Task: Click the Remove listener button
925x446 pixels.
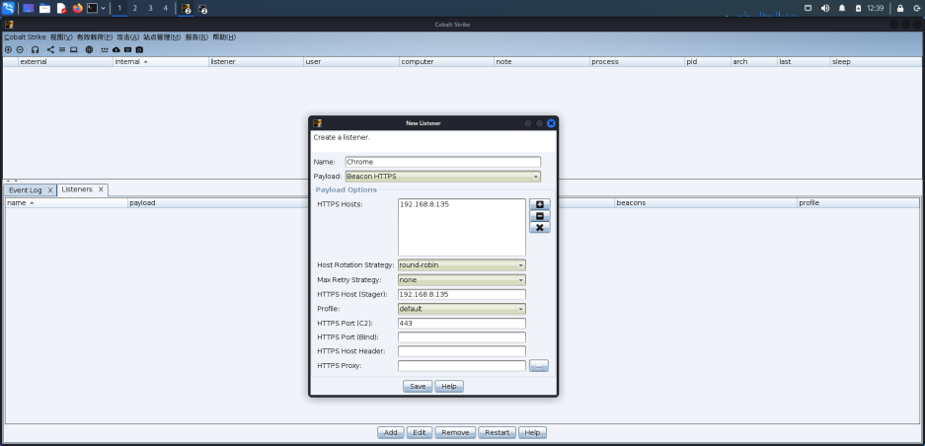Action: [455, 432]
